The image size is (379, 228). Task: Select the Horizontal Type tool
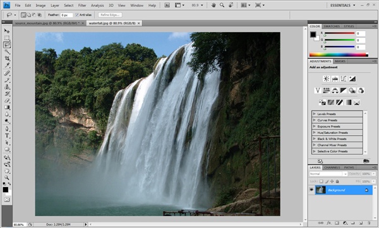click(x=7, y=136)
